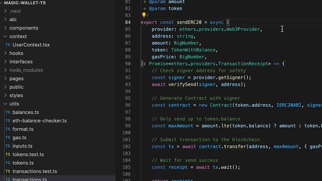Click the maxAmount variable declaration on line 99

(181, 126)
